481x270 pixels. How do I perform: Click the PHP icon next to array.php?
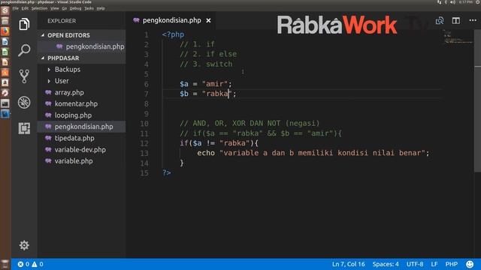[x=48, y=92]
